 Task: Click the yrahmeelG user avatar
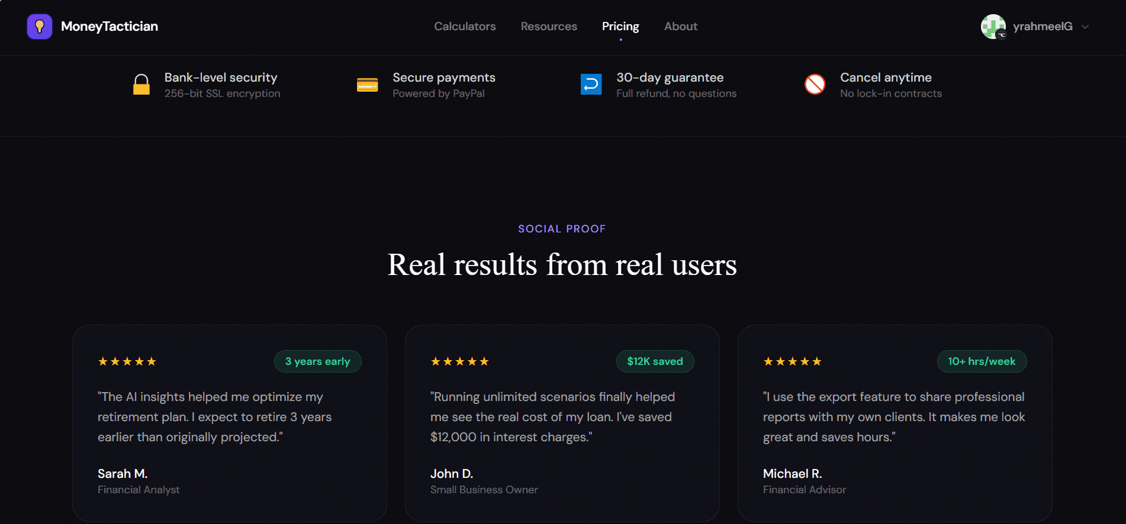click(x=993, y=27)
